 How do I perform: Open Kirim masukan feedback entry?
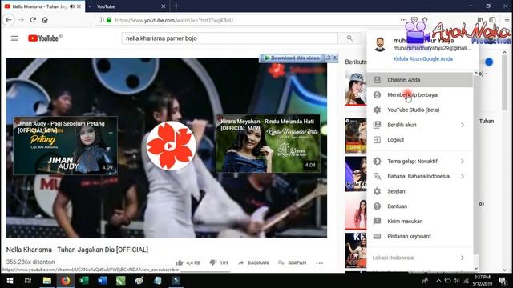(420, 221)
